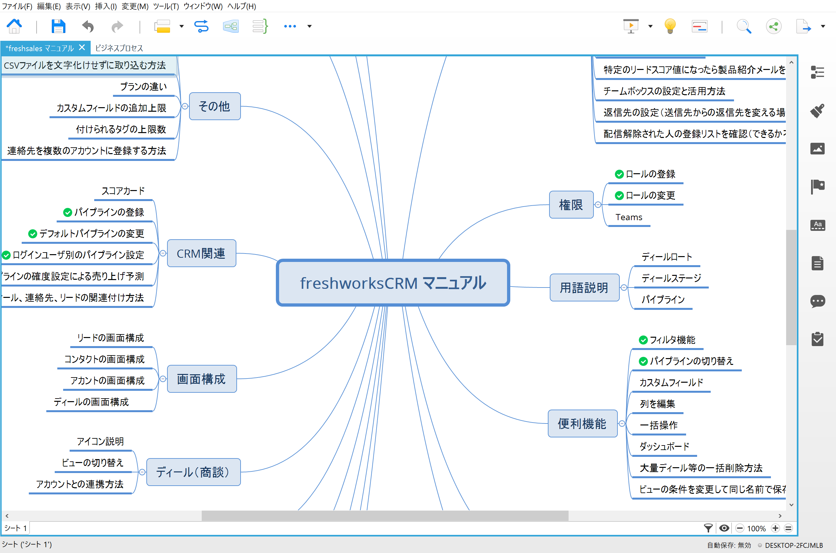
Task: Open the Image side panel
Action: 817,149
